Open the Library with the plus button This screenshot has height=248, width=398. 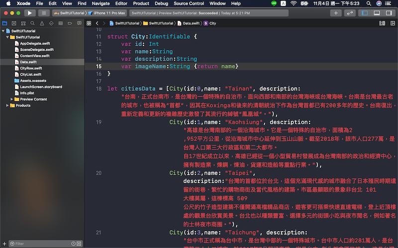coord(335,13)
